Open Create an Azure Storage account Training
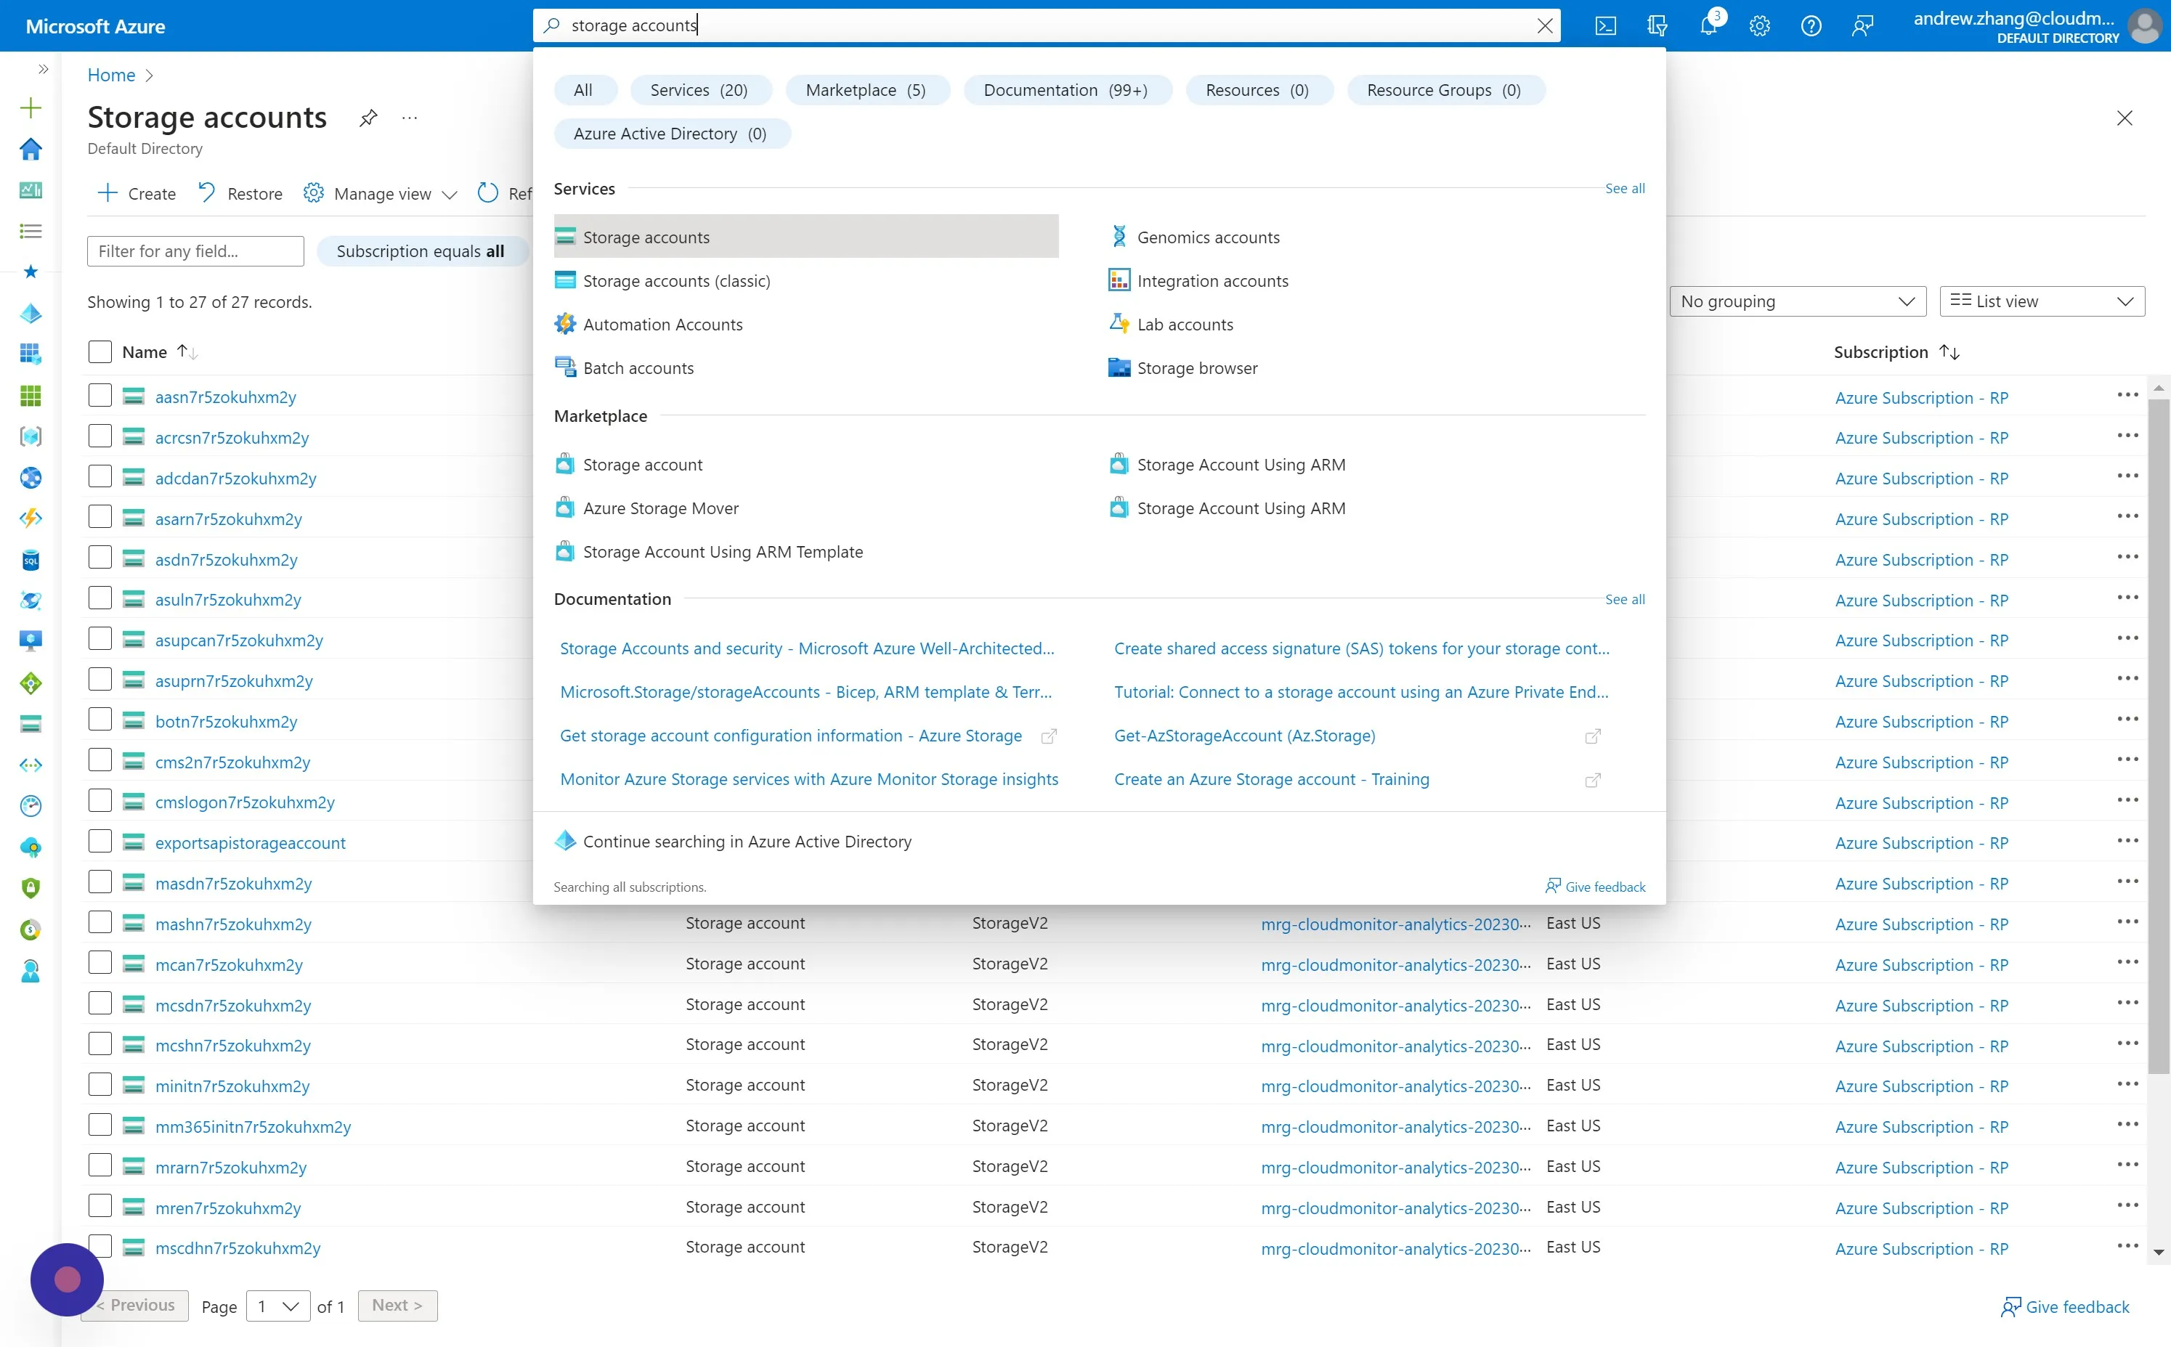 [x=1271, y=779]
